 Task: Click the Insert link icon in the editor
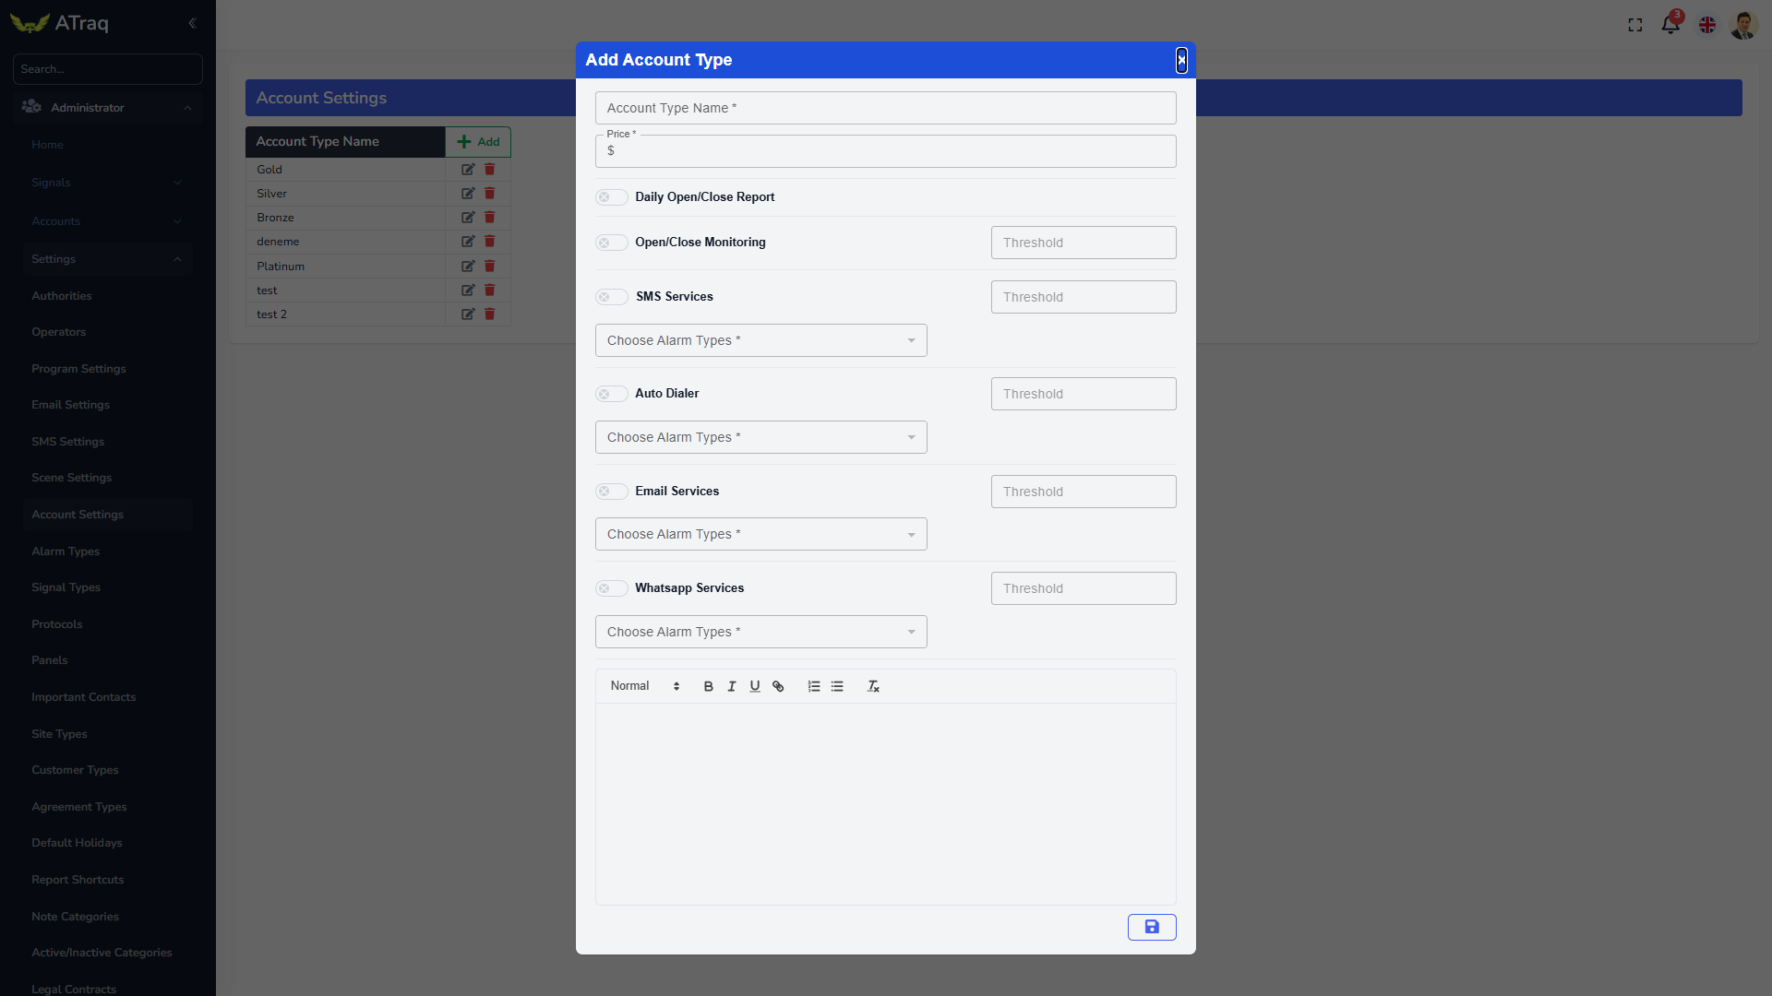coord(778,686)
